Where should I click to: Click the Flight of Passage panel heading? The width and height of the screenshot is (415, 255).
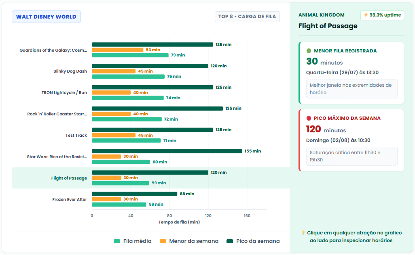[x=328, y=26]
